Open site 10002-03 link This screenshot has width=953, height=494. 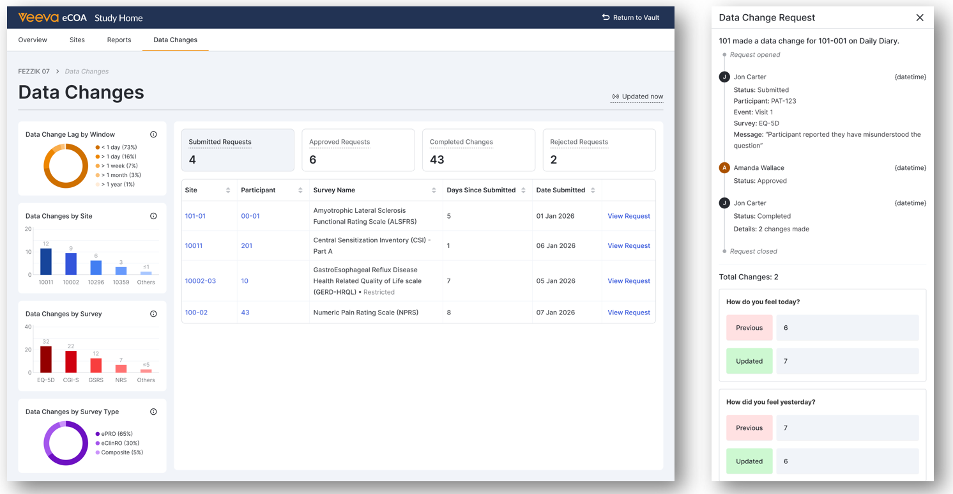click(200, 281)
